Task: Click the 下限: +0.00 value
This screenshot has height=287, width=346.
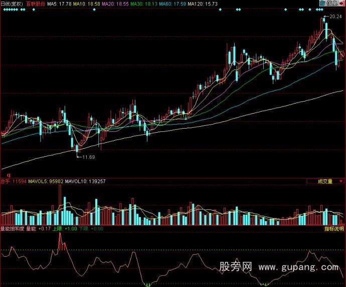Action: (x=91, y=229)
